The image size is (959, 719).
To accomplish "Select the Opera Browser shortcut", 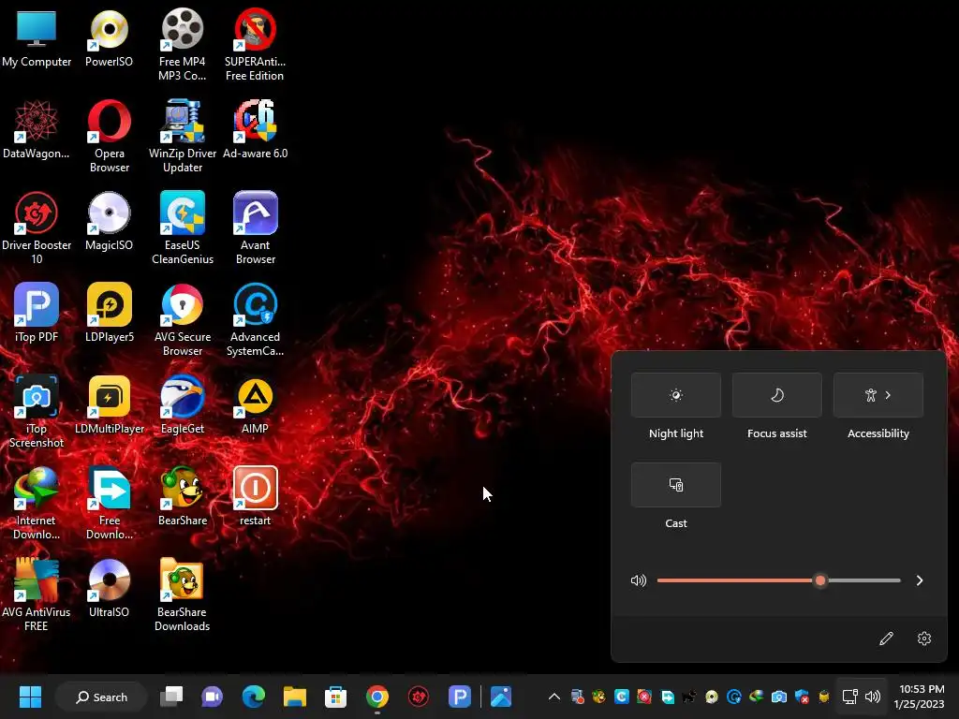I will pyautogui.click(x=109, y=136).
